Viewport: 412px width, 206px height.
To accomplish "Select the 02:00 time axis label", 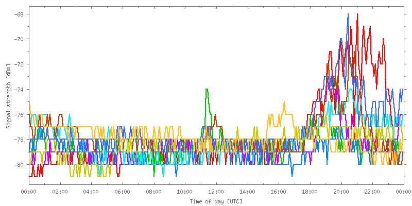I will 60,192.
